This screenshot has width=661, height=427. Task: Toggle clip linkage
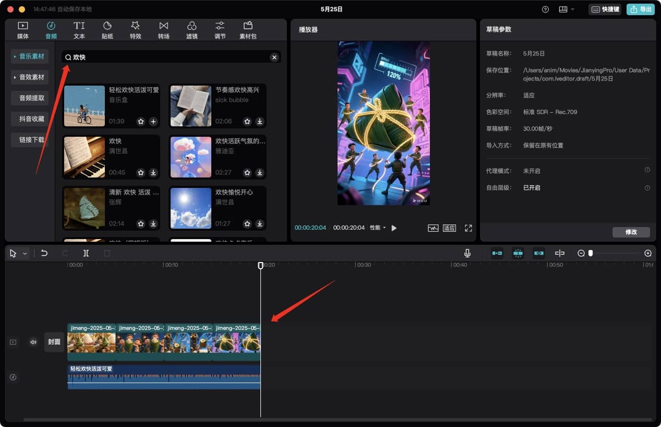tap(539, 253)
